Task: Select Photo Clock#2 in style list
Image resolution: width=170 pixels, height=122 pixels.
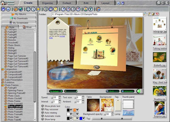Action: (x=15, y=98)
